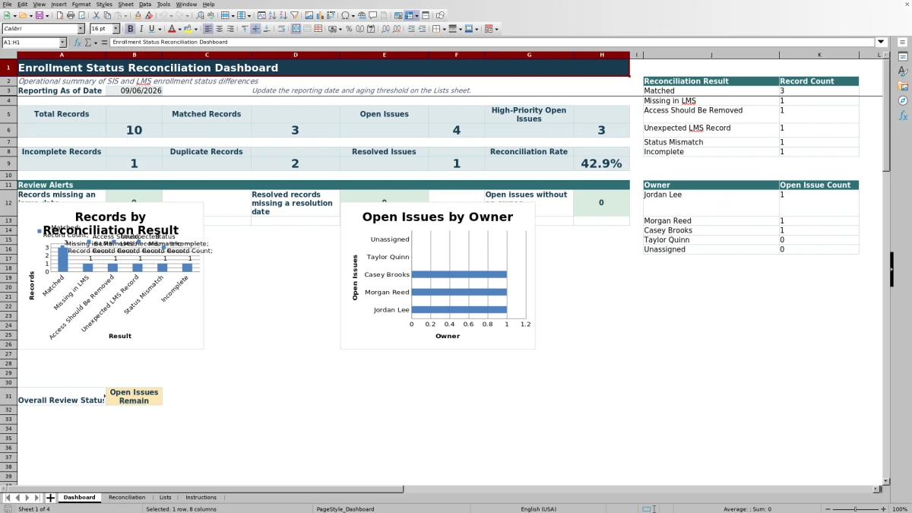Switch to the Reconciliation sheet tab
Viewport: 912px width, 513px height.
point(127,497)
